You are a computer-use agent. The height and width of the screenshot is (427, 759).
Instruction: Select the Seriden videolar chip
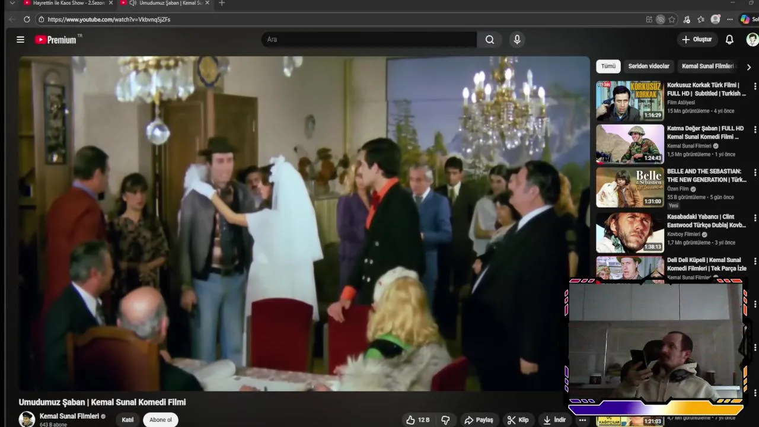pyautogui.click(x=649, y=66)
